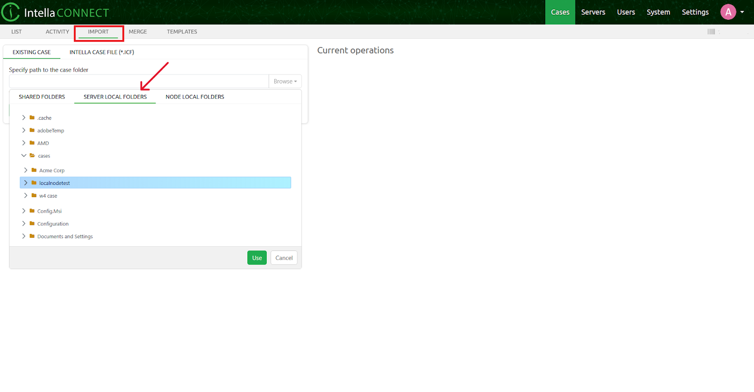The width and height of the screenshot is (754, 392).
Task: Open the Intella Case File (*.ICF) tab
Action: click(x=102, y=52)
